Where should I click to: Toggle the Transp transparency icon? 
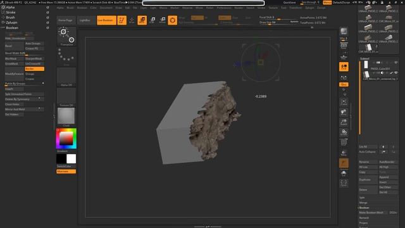344,153
